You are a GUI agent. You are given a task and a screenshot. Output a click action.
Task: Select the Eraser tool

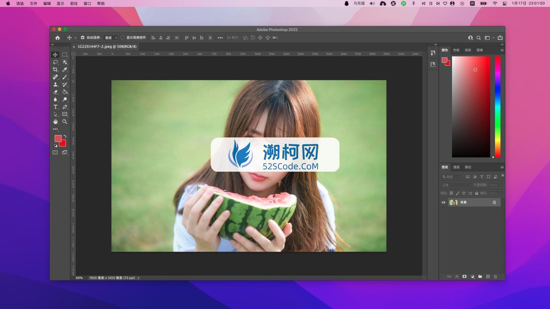click(x=55, y=92)
